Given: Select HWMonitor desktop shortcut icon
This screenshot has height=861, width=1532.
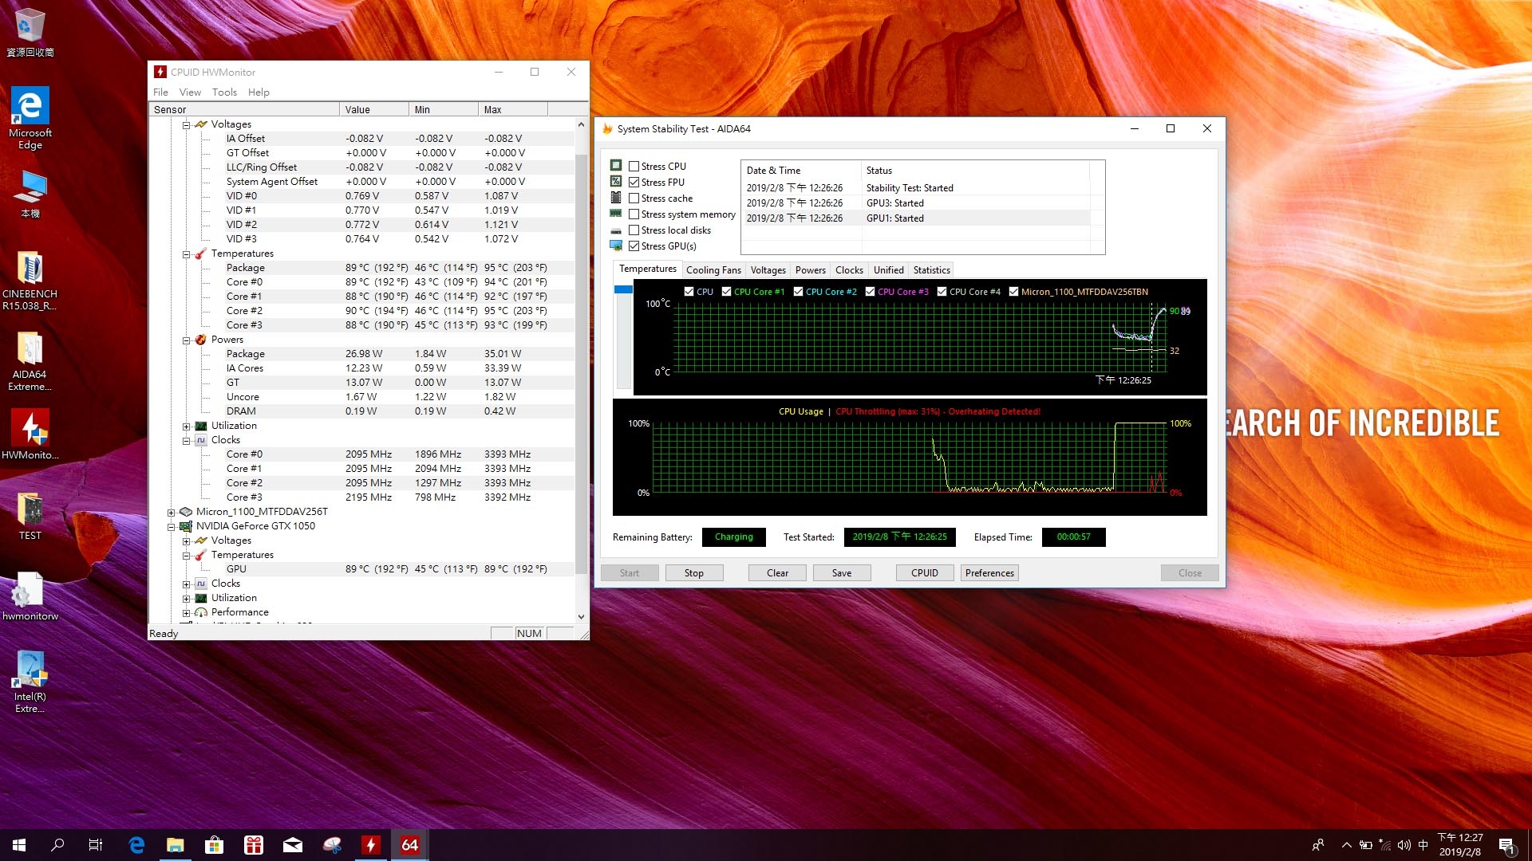Looking at the screenshot, I should (x=30, y=434).
